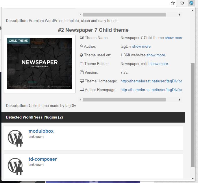The width and height of the screenshot is (198, 183).
Task: Open the td-composer plugin link
Action: pyautogui.click(x=42, y=159)
